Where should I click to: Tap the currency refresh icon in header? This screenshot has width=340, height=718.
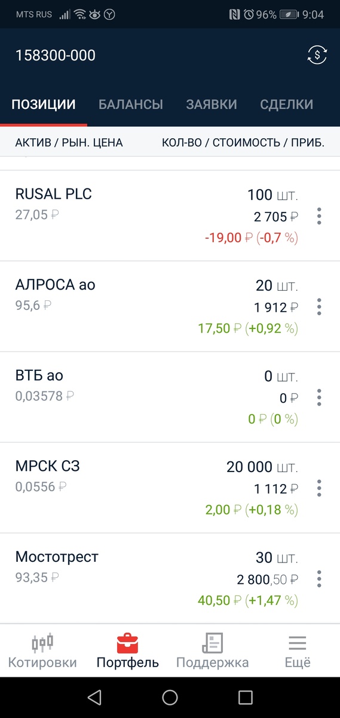click(317, 55)
